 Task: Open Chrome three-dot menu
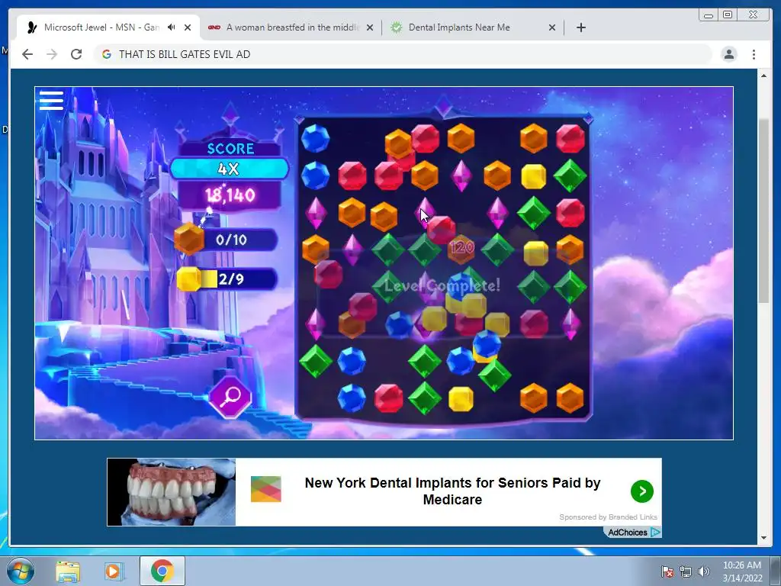(x=754, y=54)
